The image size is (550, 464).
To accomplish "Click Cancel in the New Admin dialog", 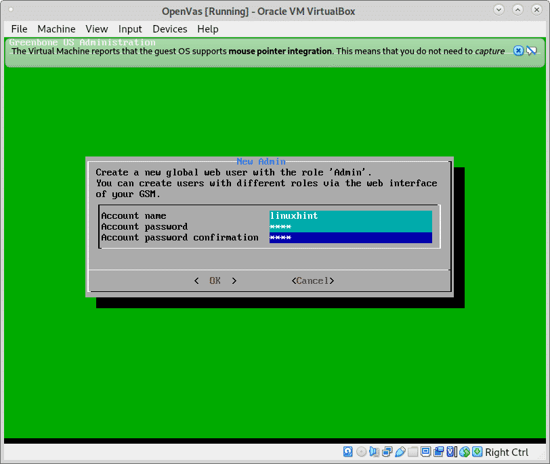I will click(313, 280).
